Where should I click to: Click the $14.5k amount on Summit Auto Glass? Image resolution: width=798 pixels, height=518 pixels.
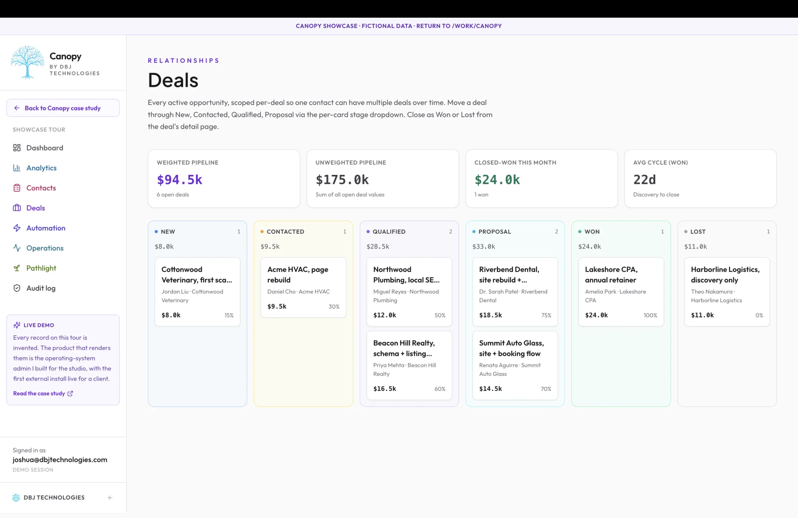coord(491,389)
